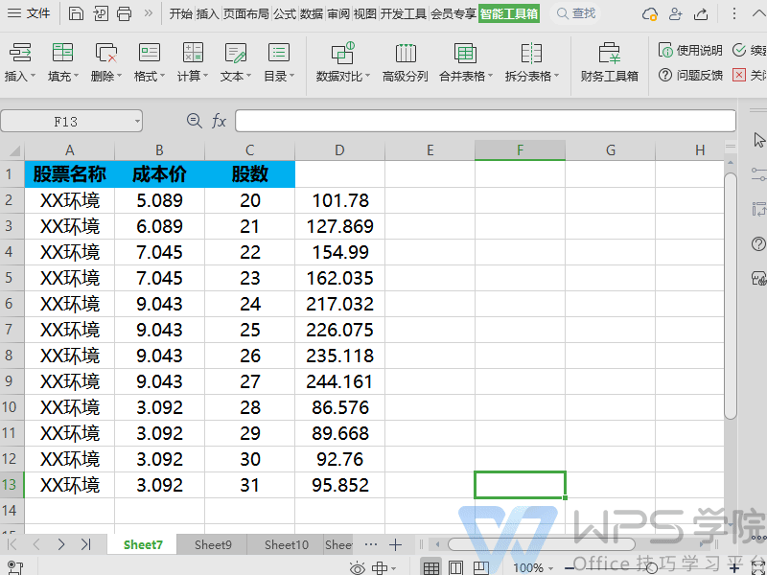Image resolution: width=767 pixels, height=575 pixels.
Task: Click the Name Box showing F13
Action: click(x=66, y=122)
